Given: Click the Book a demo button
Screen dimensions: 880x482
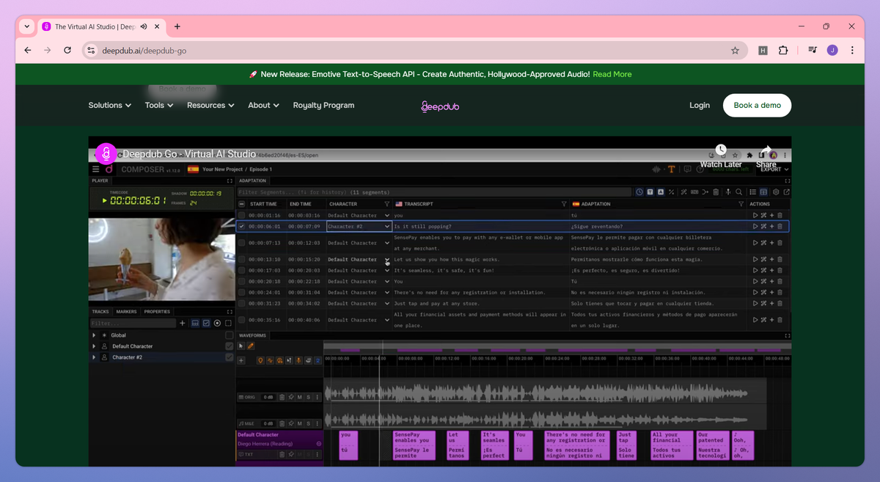Looking at the screenshot, I should 757,106.
